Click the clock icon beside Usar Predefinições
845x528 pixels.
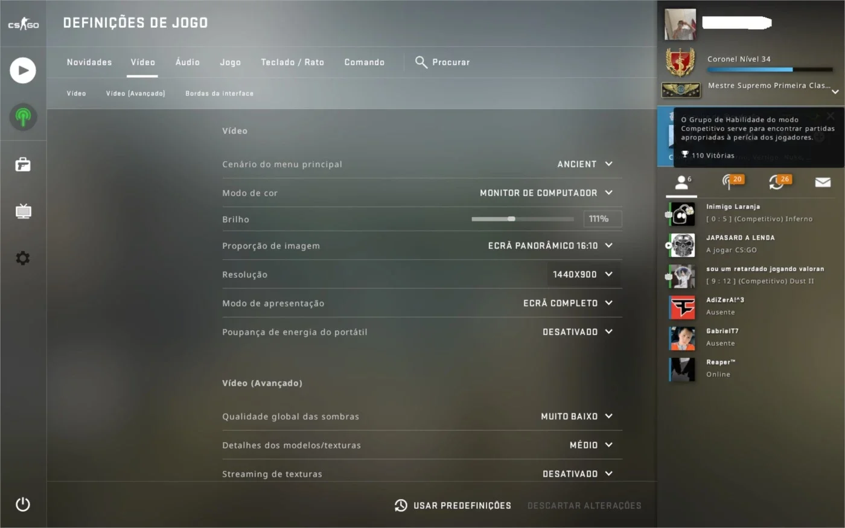pyautogui.click(x=401, y=506)
